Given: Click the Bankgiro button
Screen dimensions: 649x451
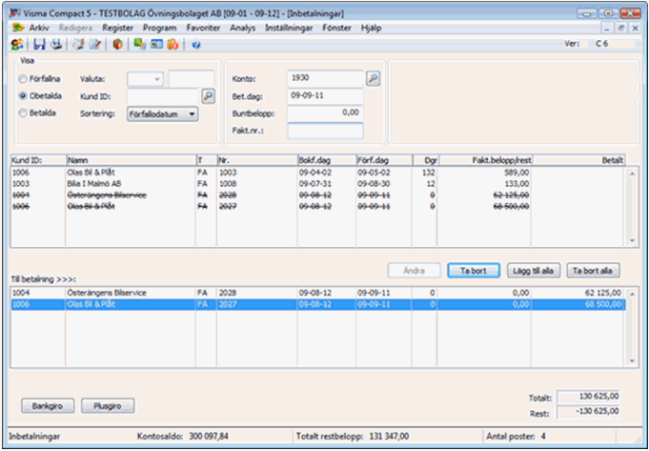Looking at the screenshot, I should [46, 404].
